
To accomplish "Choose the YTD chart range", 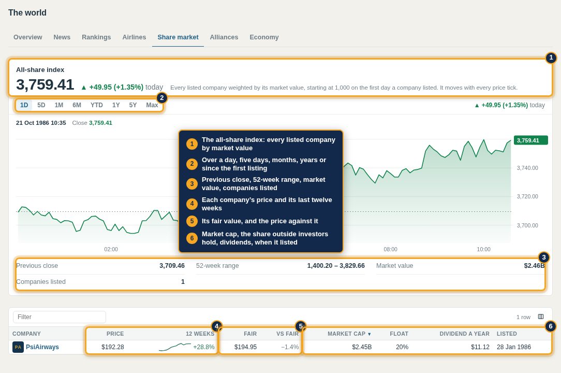I will point(97,105).
